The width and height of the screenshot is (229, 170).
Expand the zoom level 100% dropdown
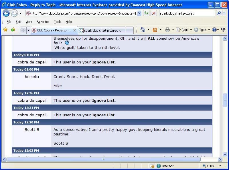(x=220, y=166)
